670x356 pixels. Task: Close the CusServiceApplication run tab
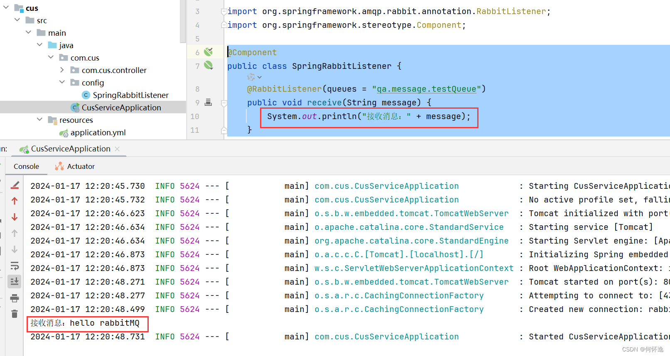pos(117,149)
